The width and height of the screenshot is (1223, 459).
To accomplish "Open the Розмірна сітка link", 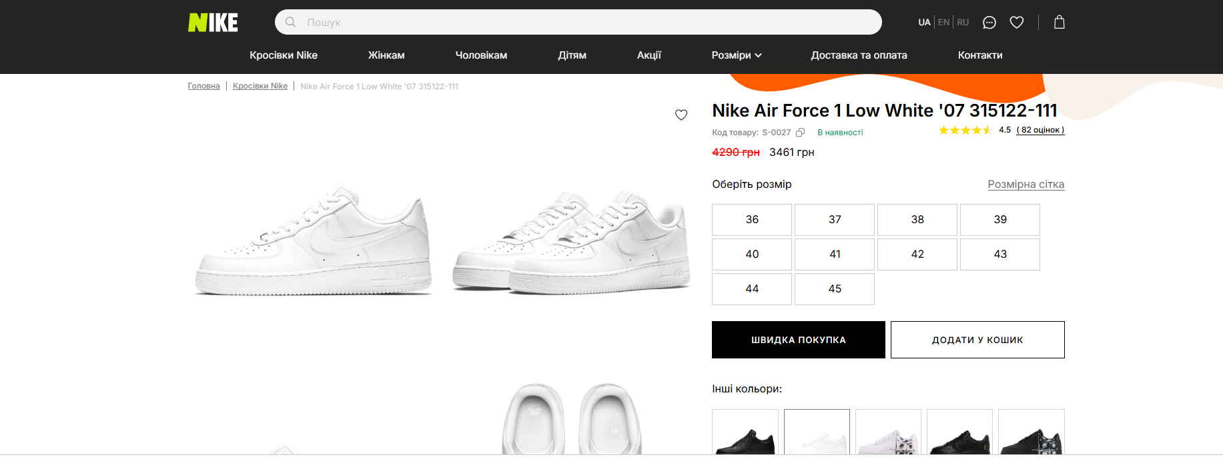I will coord(1026,185).
